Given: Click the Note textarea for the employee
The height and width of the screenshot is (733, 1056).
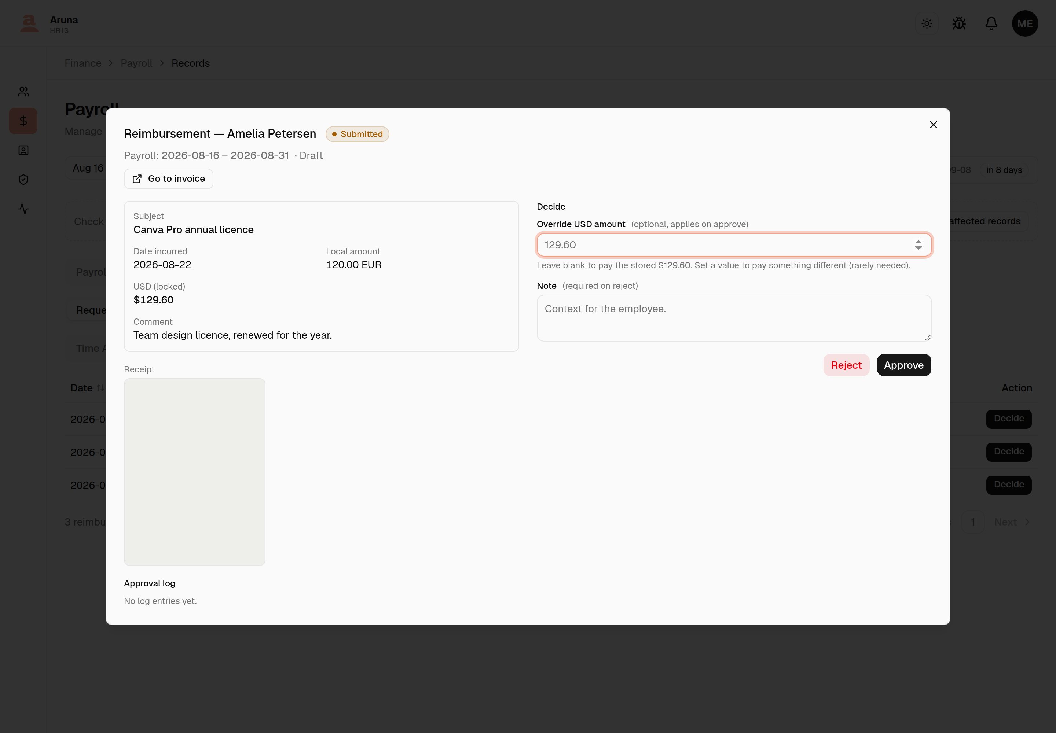Looking at the screenshot, I should [734, 318].
